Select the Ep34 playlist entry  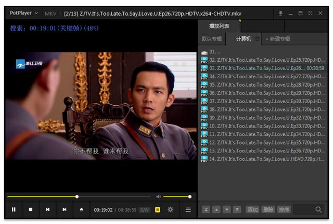tap(262, 134)
